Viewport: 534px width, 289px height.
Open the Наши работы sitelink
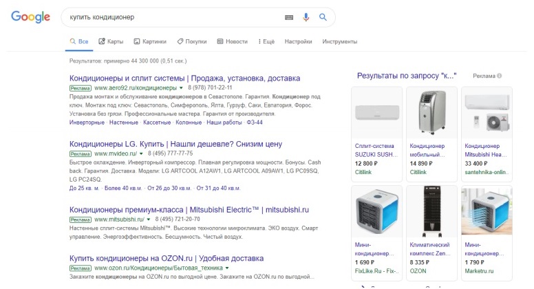(224, 122)
